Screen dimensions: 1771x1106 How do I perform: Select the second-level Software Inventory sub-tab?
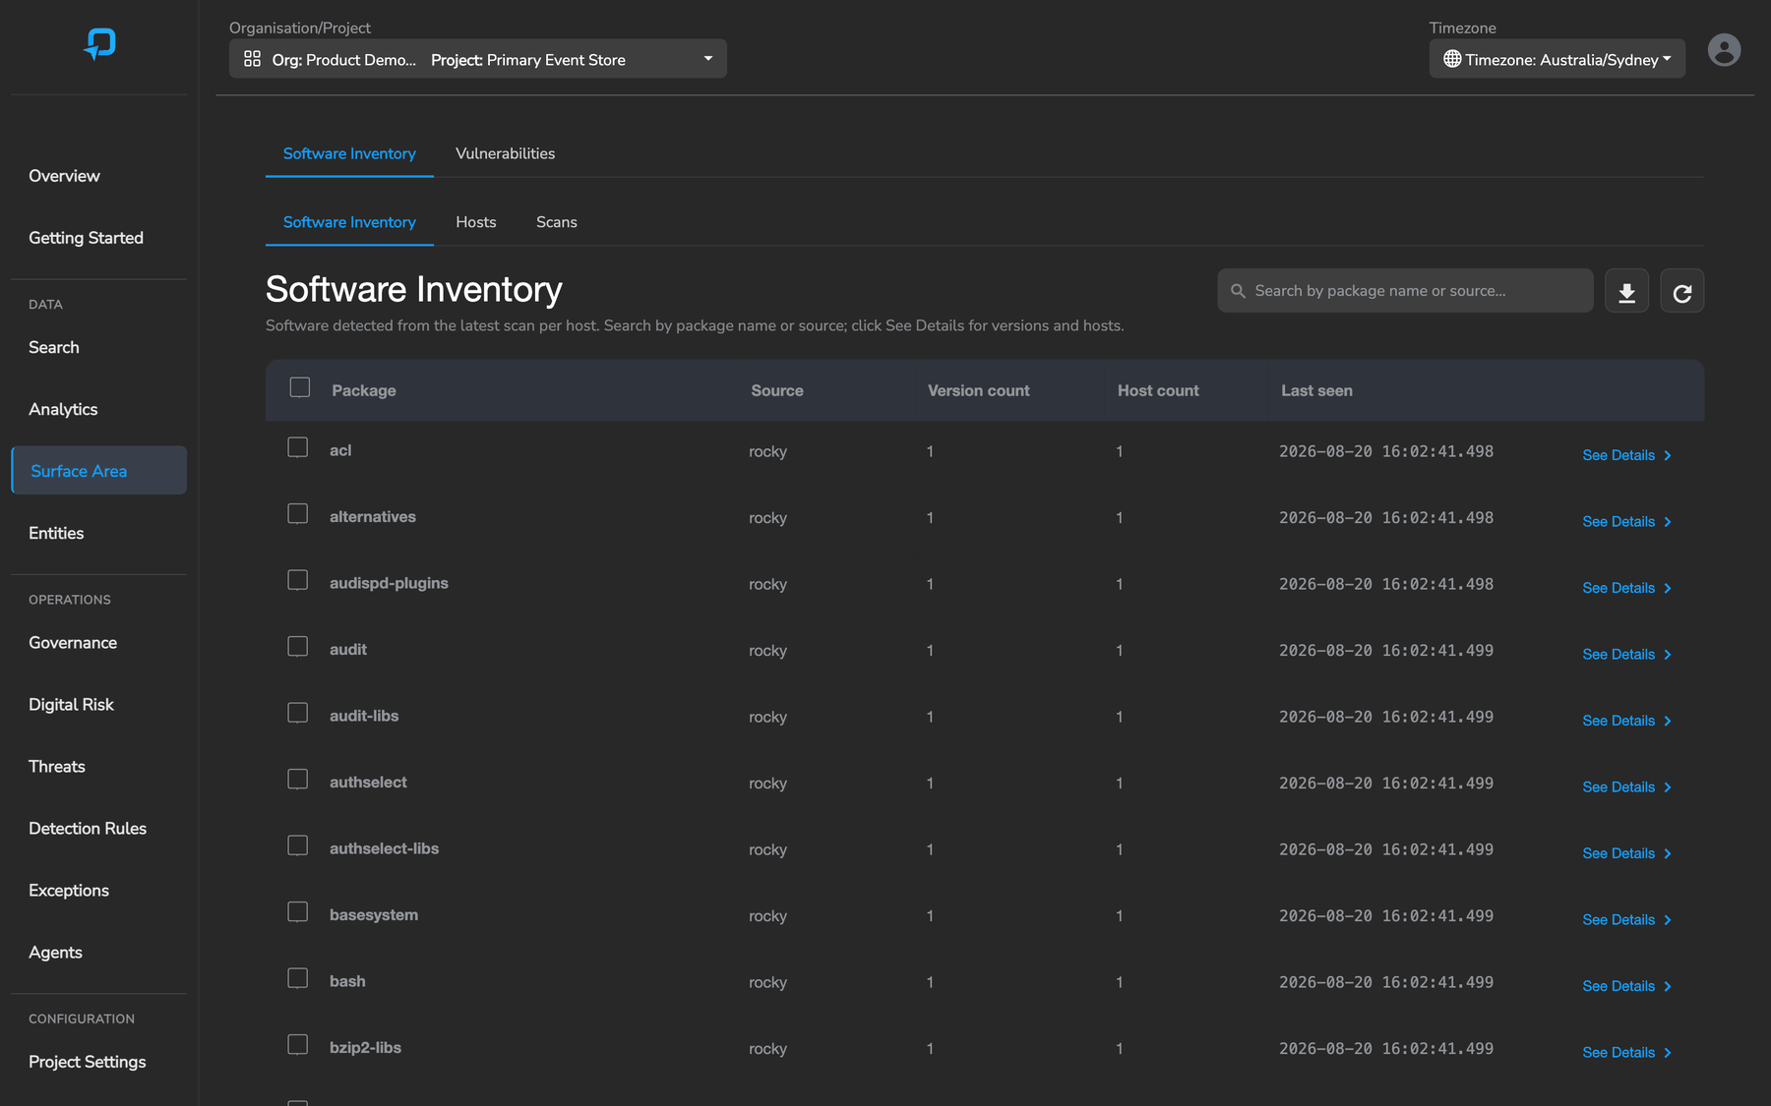click(x=349, y=222)
